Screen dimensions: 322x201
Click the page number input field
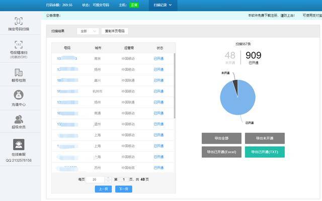point(124,179)
